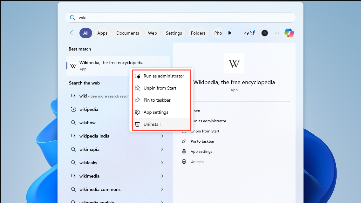The height and width of the screenshot is (203, 361).
Task: Click the search icon beside wikileaks
Action: pos(73,163)
